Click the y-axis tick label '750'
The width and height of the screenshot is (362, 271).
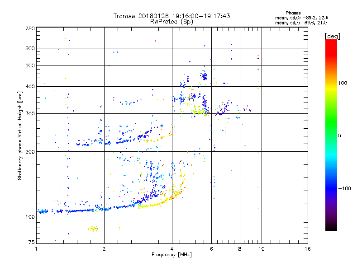pos(30,28)
